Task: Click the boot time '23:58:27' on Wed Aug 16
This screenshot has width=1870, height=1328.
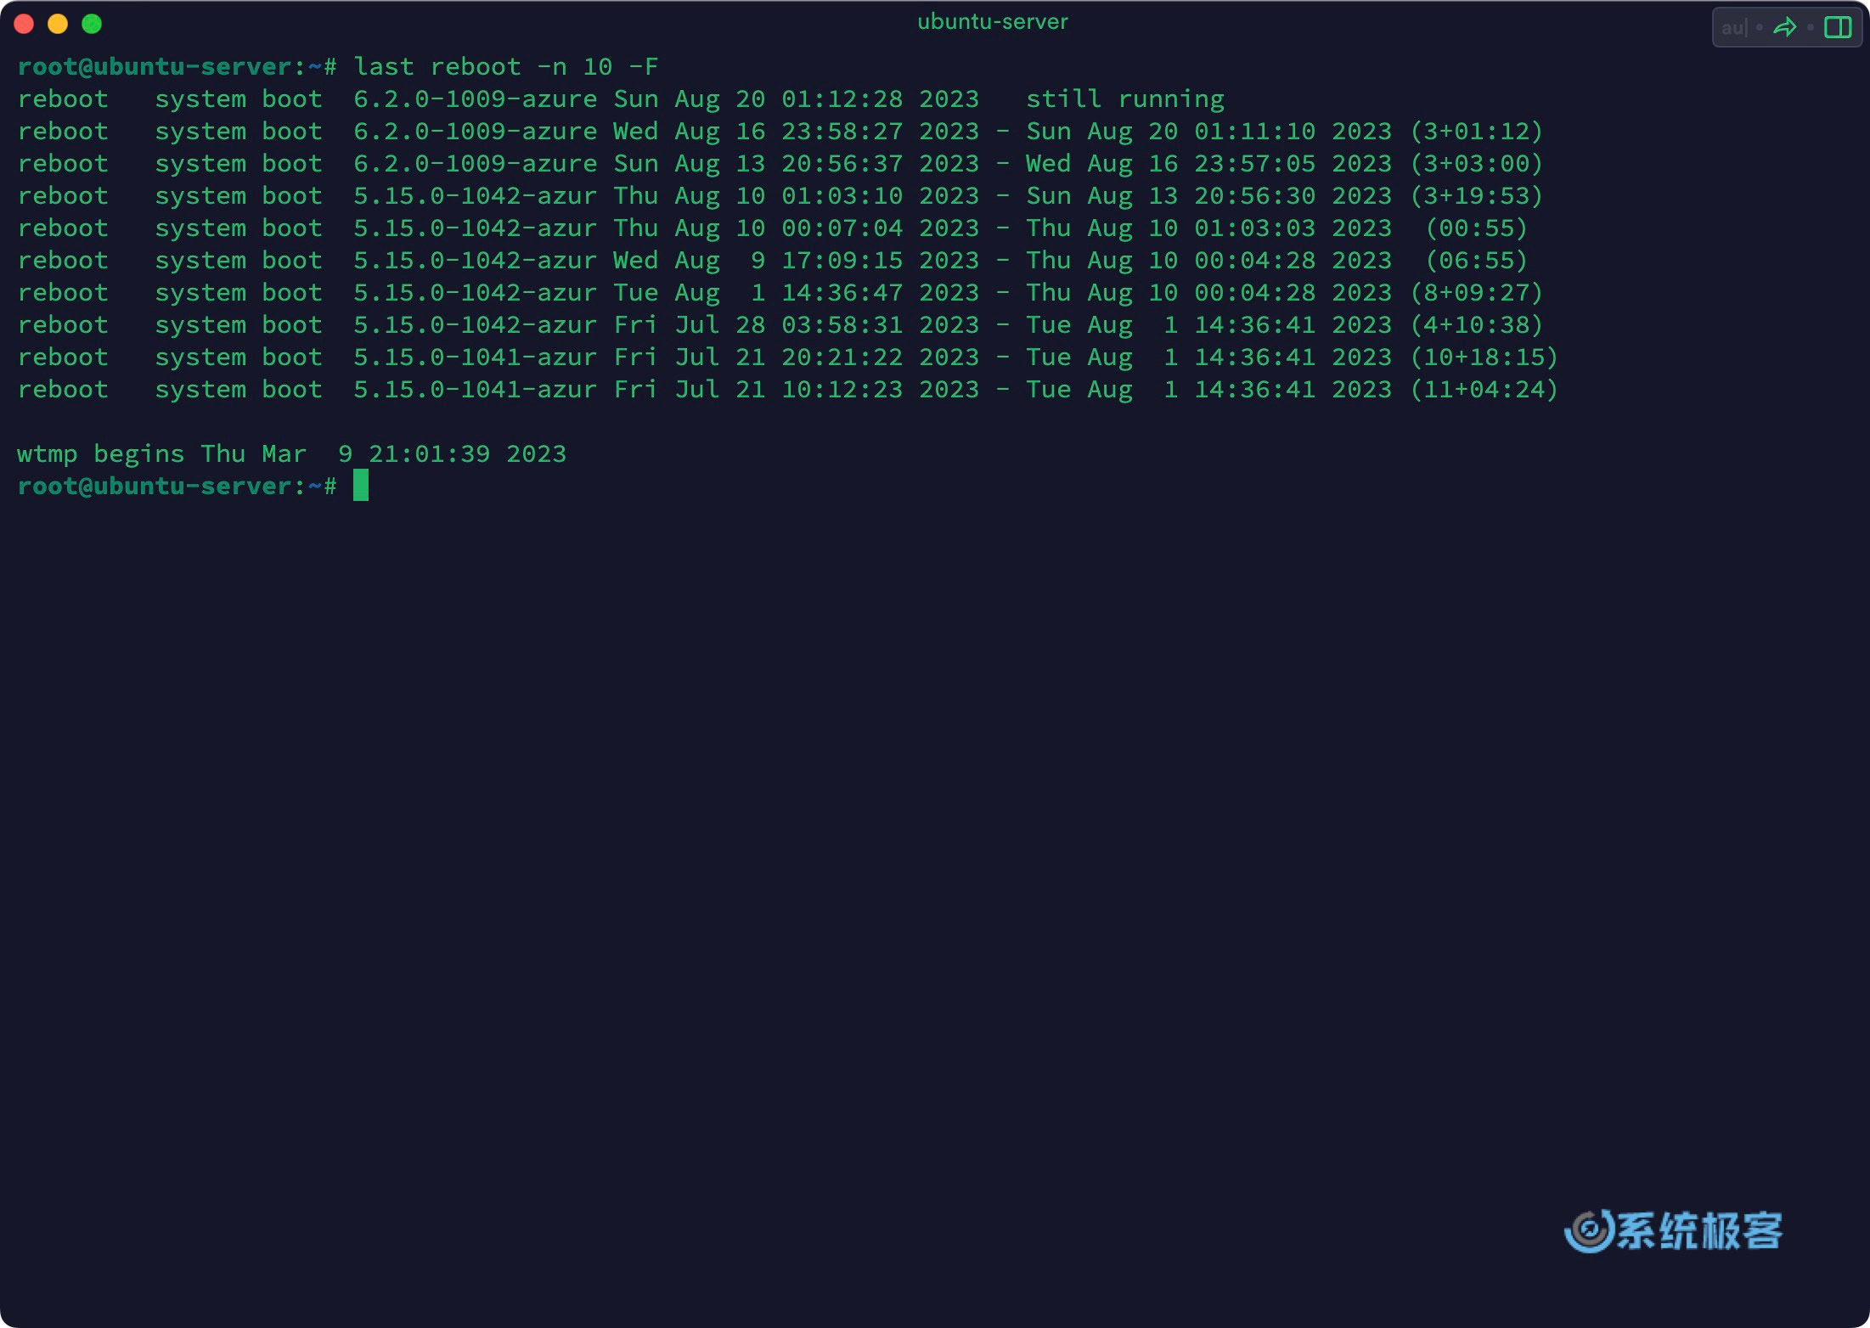Action: coord(842,131)
